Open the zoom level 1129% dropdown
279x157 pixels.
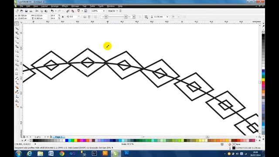coord(104,11)
